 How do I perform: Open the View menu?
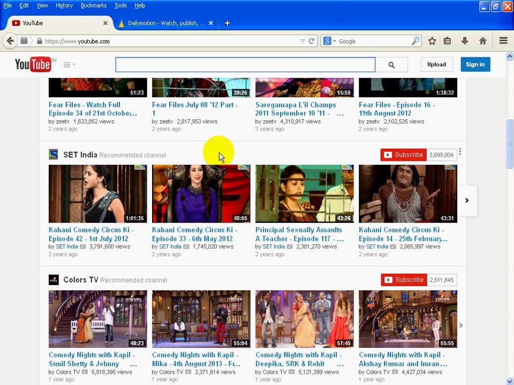tap(42, 5)
